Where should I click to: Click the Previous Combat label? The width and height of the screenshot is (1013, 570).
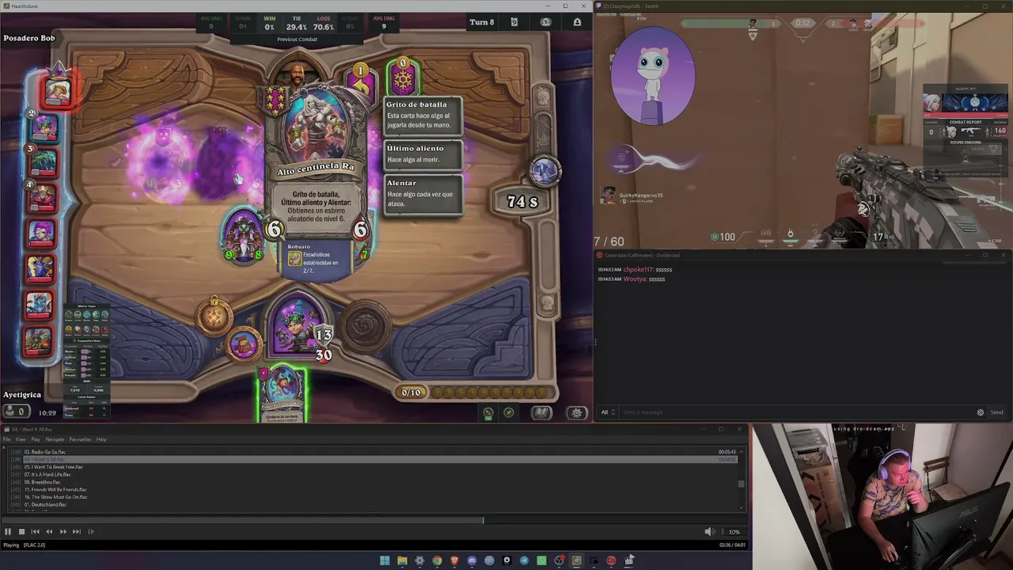(x=298, y=40)
